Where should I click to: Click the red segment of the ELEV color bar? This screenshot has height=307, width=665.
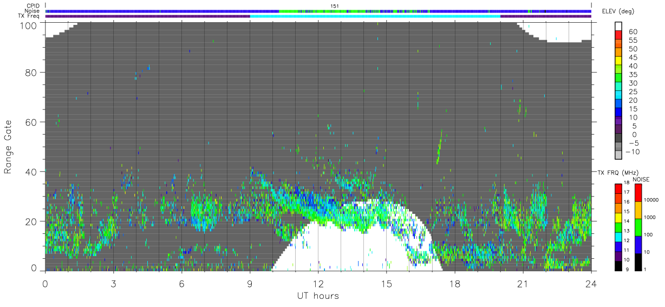[x=618, y=36]
